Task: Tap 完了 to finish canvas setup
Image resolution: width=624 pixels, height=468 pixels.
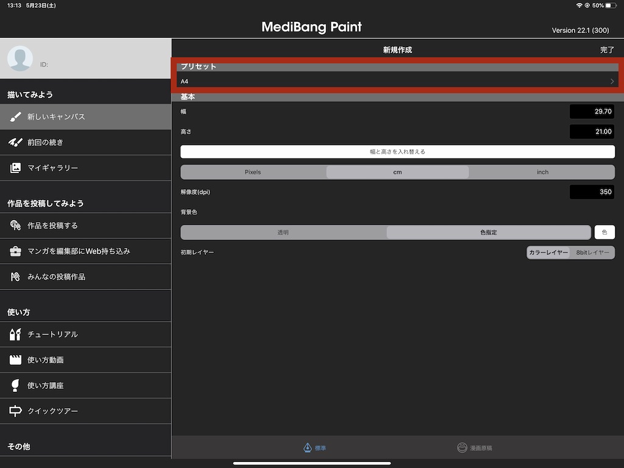Action: 607,50
